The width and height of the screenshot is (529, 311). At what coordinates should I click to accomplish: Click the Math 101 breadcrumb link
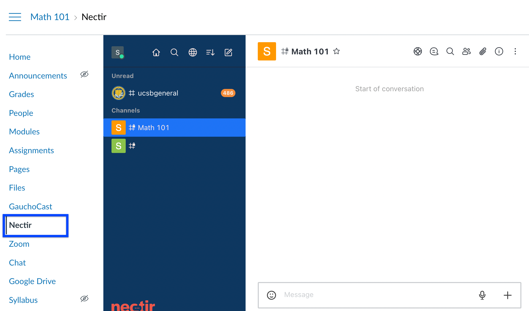[x=50, y=17]
